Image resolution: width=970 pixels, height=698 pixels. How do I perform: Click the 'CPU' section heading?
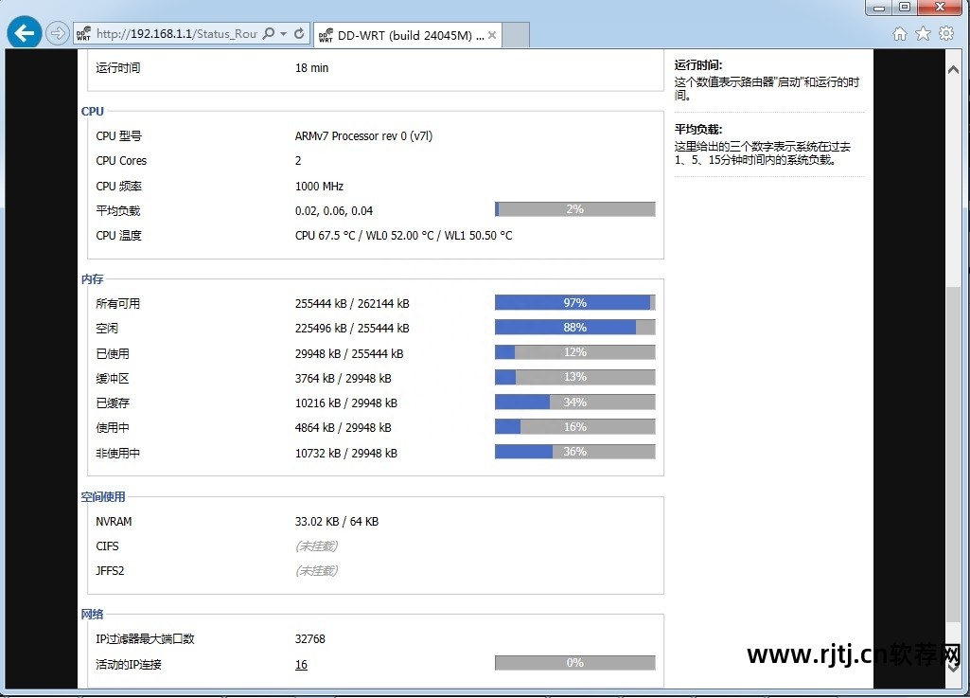click(92, 112)
